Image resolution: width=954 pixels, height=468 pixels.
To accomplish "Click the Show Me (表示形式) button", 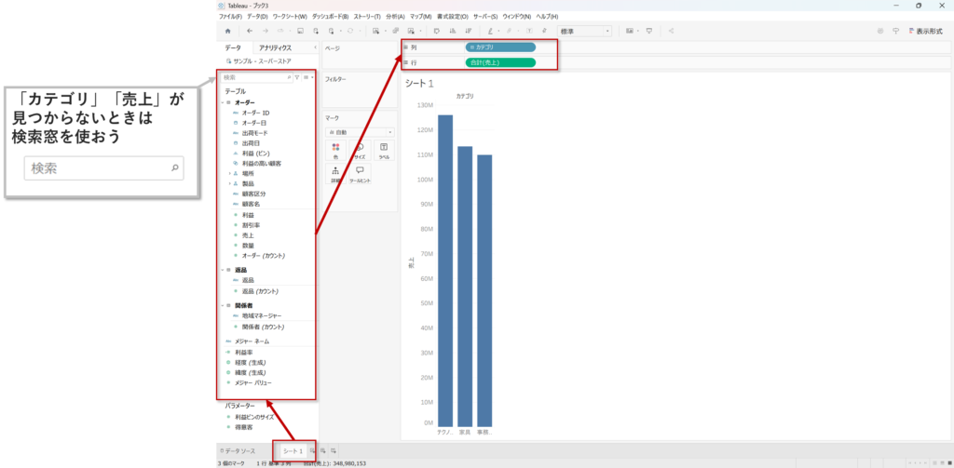I will [928, 31].
